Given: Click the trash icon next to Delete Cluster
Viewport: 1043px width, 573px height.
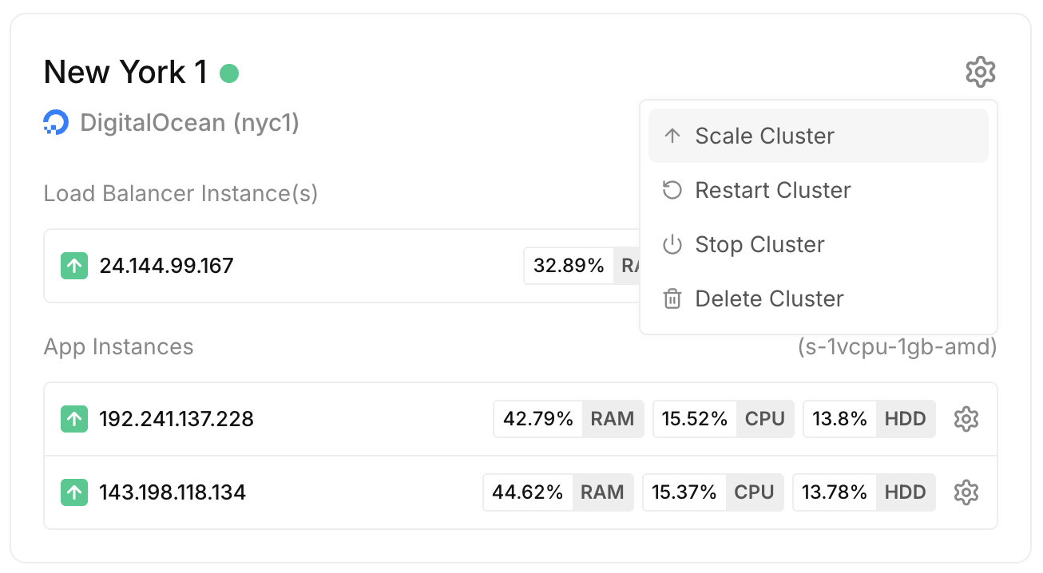Looking at the screenshot, I should coord(672,299).
